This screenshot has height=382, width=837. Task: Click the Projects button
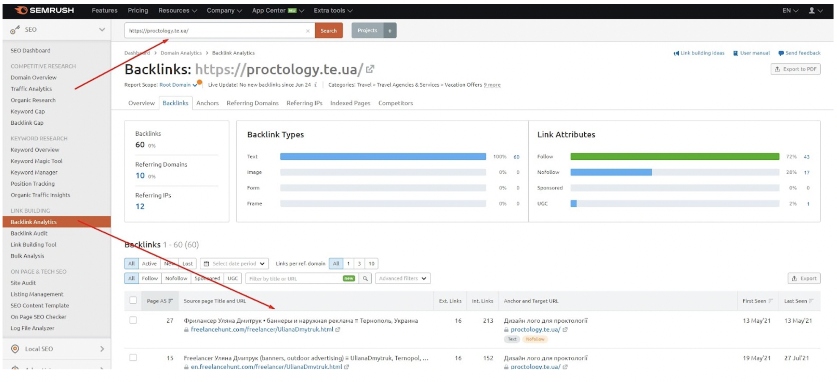click(367, 30)
